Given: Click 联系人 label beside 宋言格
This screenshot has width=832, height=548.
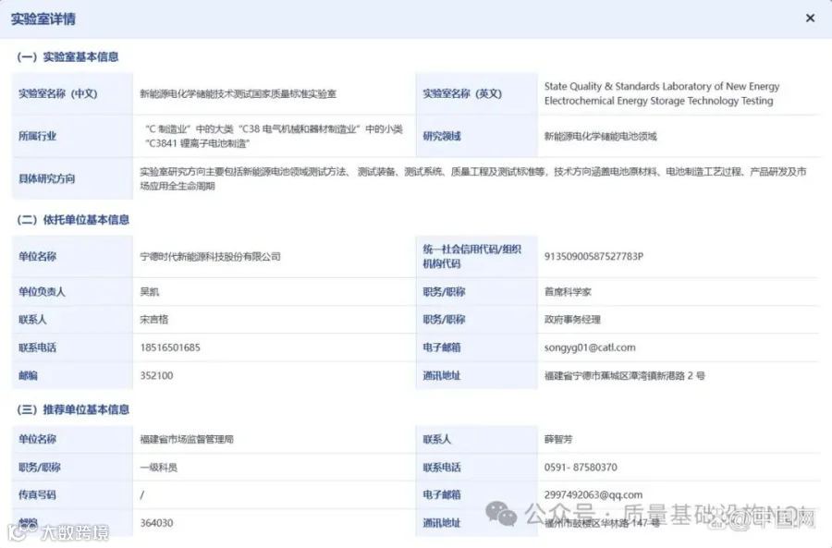Looking at the screenshot, I should coord(32,320).
